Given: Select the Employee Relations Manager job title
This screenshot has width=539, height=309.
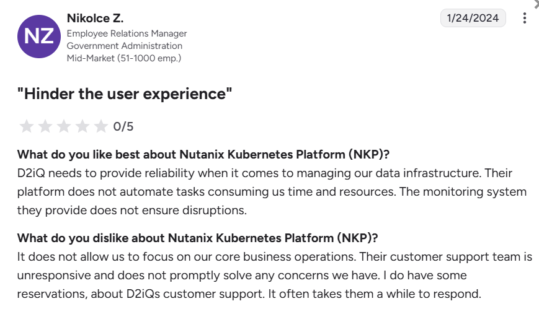Looking at the screenshot, I should 127,33.
